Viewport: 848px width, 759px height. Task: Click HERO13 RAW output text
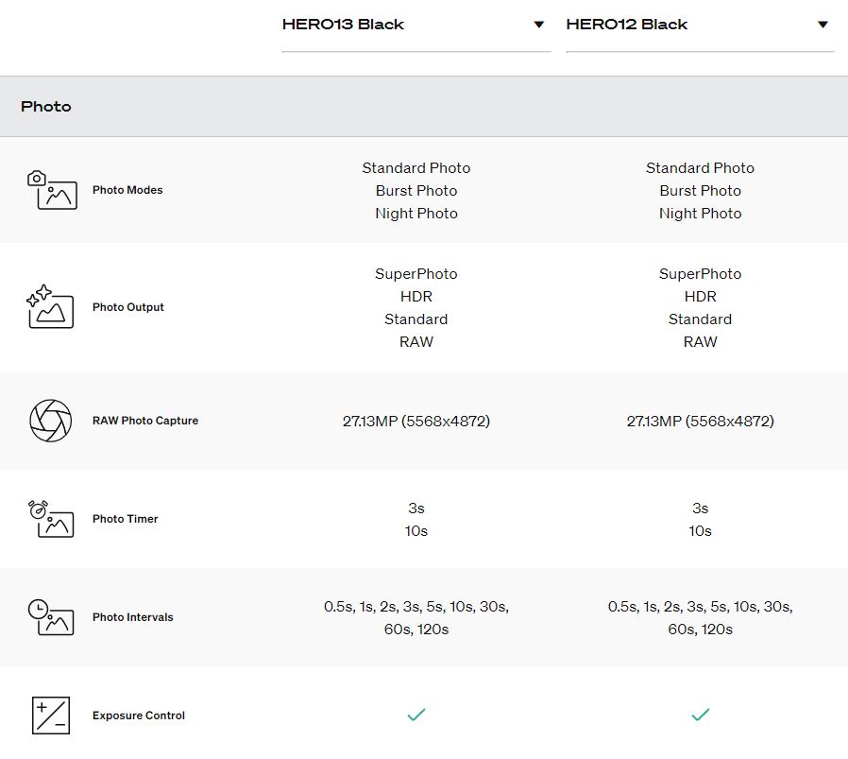click(416, 342)
